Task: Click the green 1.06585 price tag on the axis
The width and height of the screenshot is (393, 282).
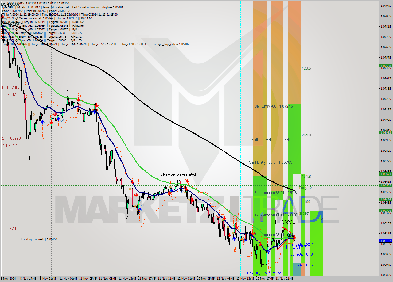Action: click(386, 185)
